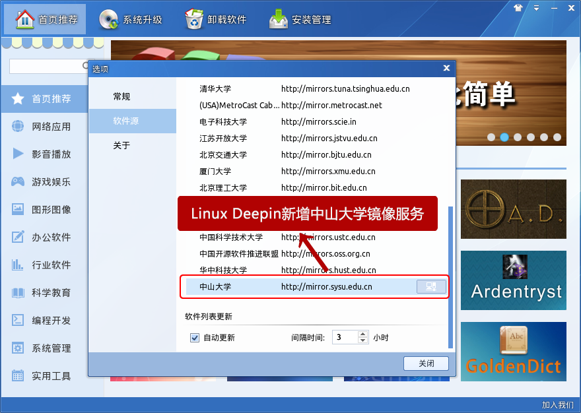
Task: Select the 华中科技大学 mirror row
Action: [x=317, y=270]
